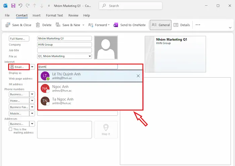Image resolution: width=235 pixels, height=166 pixels.
Task: Remove Lê Thị Quỳnh Anh suggestion
Action: coord(138,76)
